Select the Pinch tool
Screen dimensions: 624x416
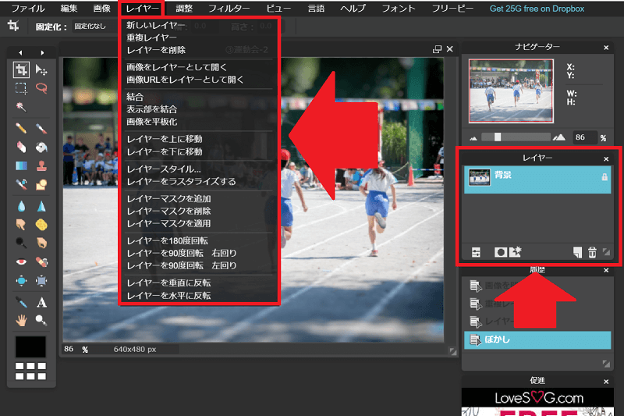pos(41,281)
